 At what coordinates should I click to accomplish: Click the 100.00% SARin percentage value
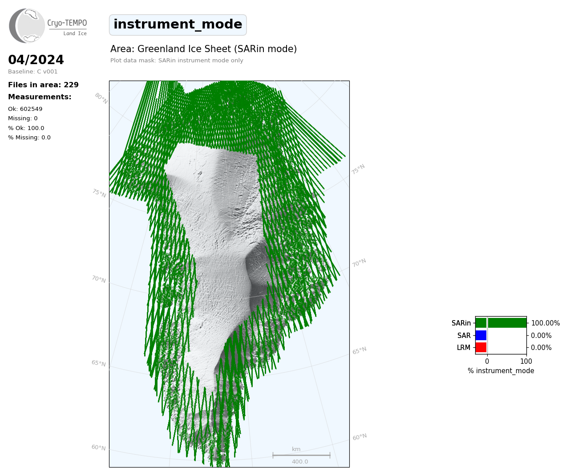(x=546, y=323)
